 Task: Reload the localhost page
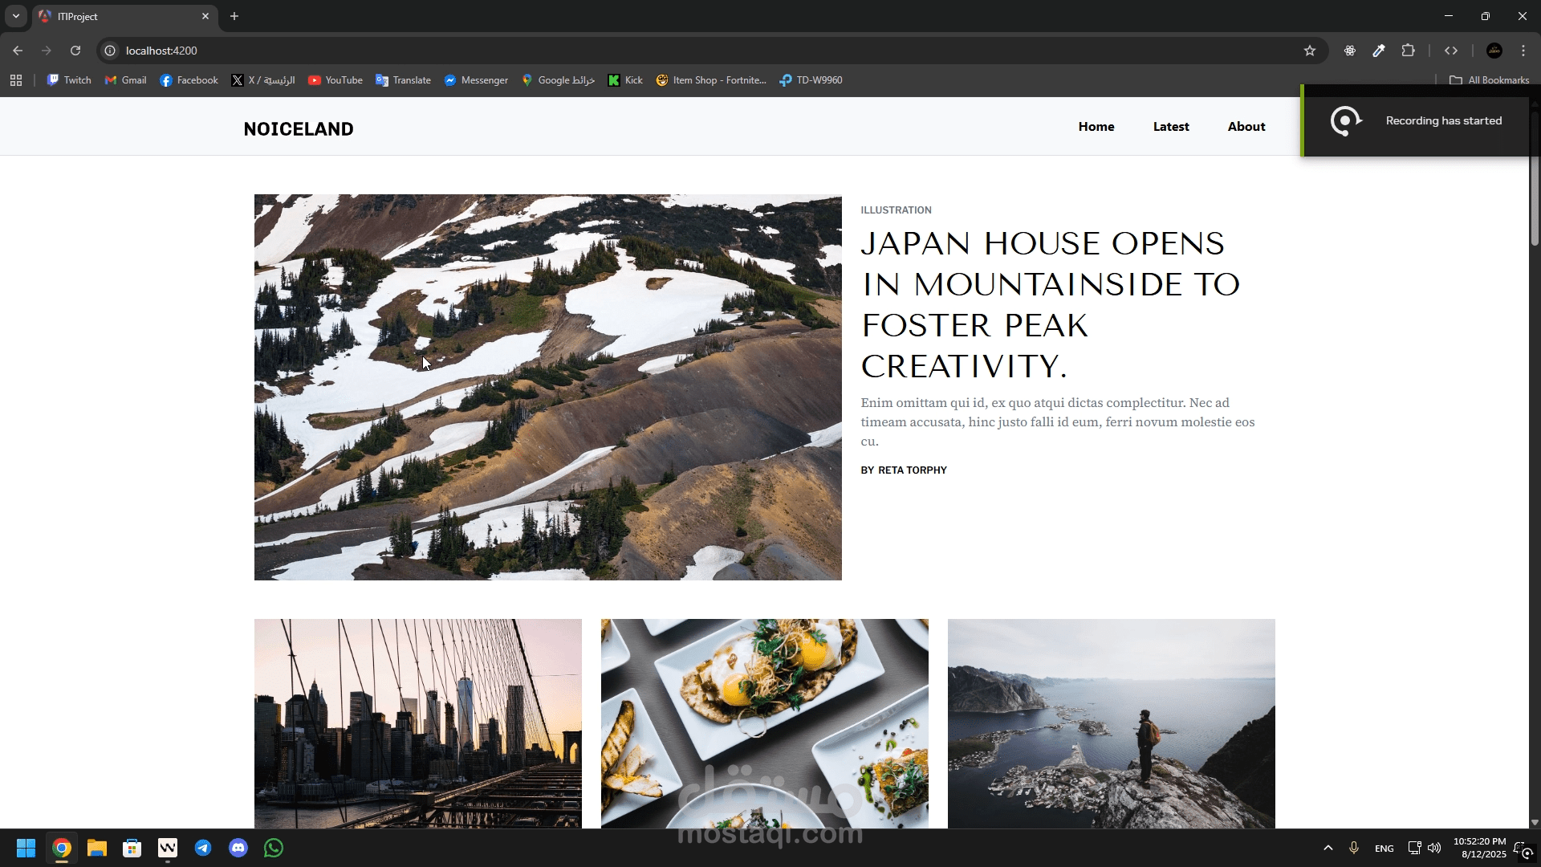pos(75,51)
